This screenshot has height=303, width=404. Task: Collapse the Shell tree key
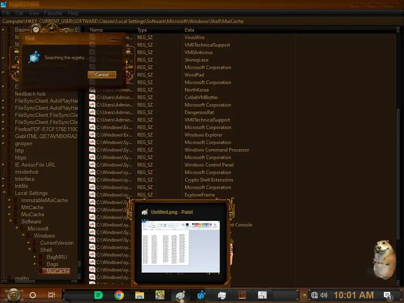tap(29, 249)
